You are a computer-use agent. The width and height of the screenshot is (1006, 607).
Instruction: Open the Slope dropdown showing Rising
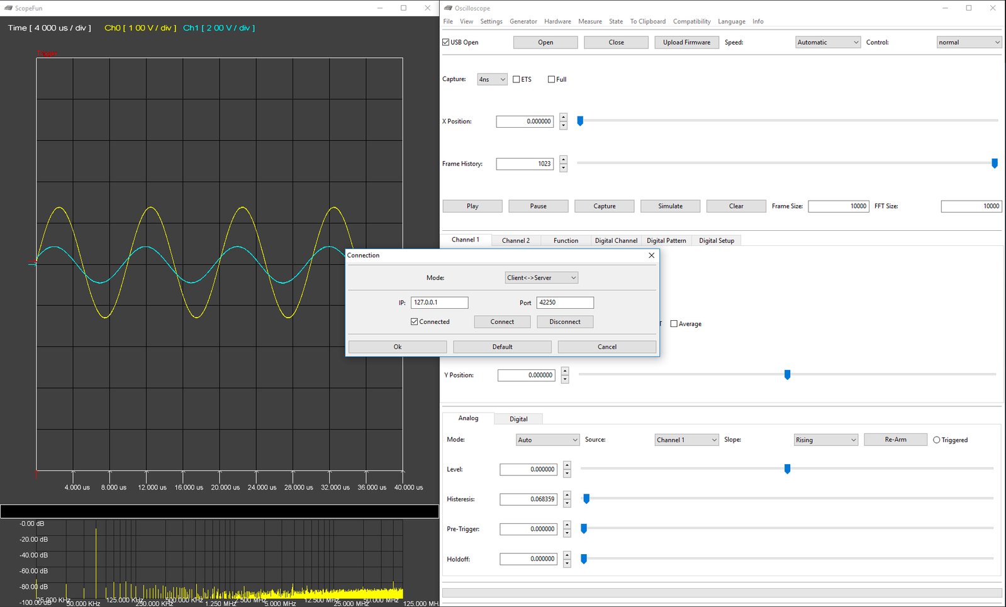(x=826, y=440)
